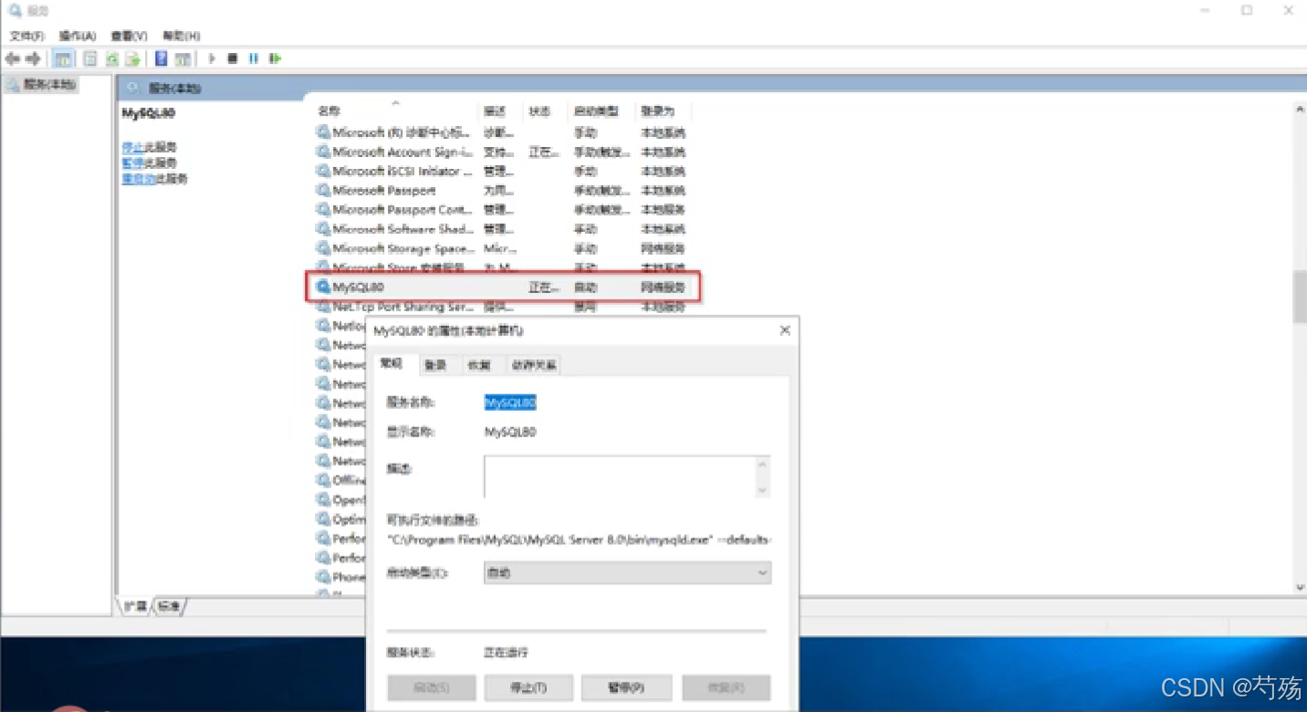1307x712 pixels.
Task: Click the Help toolbar icon
Action: point(161,58)
